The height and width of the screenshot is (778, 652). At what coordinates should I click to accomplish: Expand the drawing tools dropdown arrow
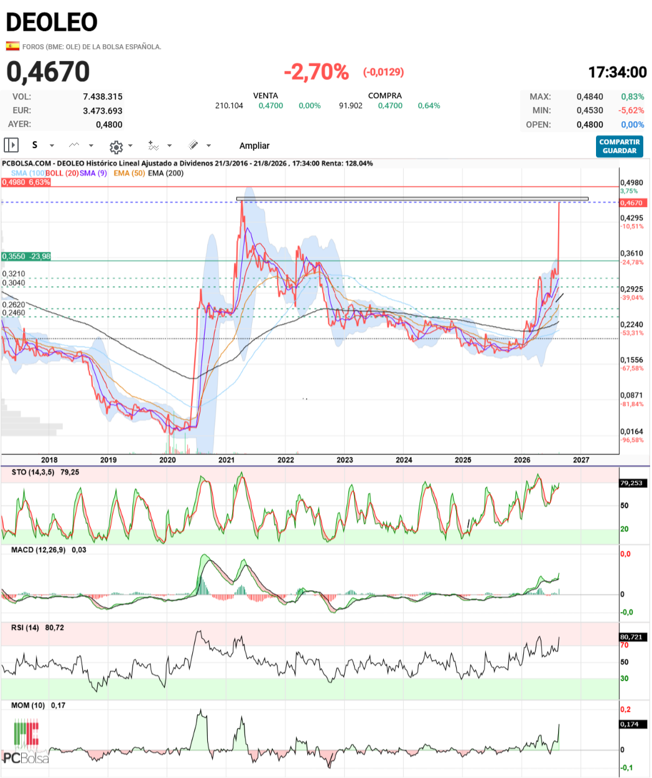[x=208, y=146]
